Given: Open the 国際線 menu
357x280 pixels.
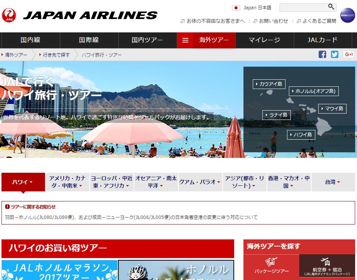Looking at the screenshot, I should [89, 40].
